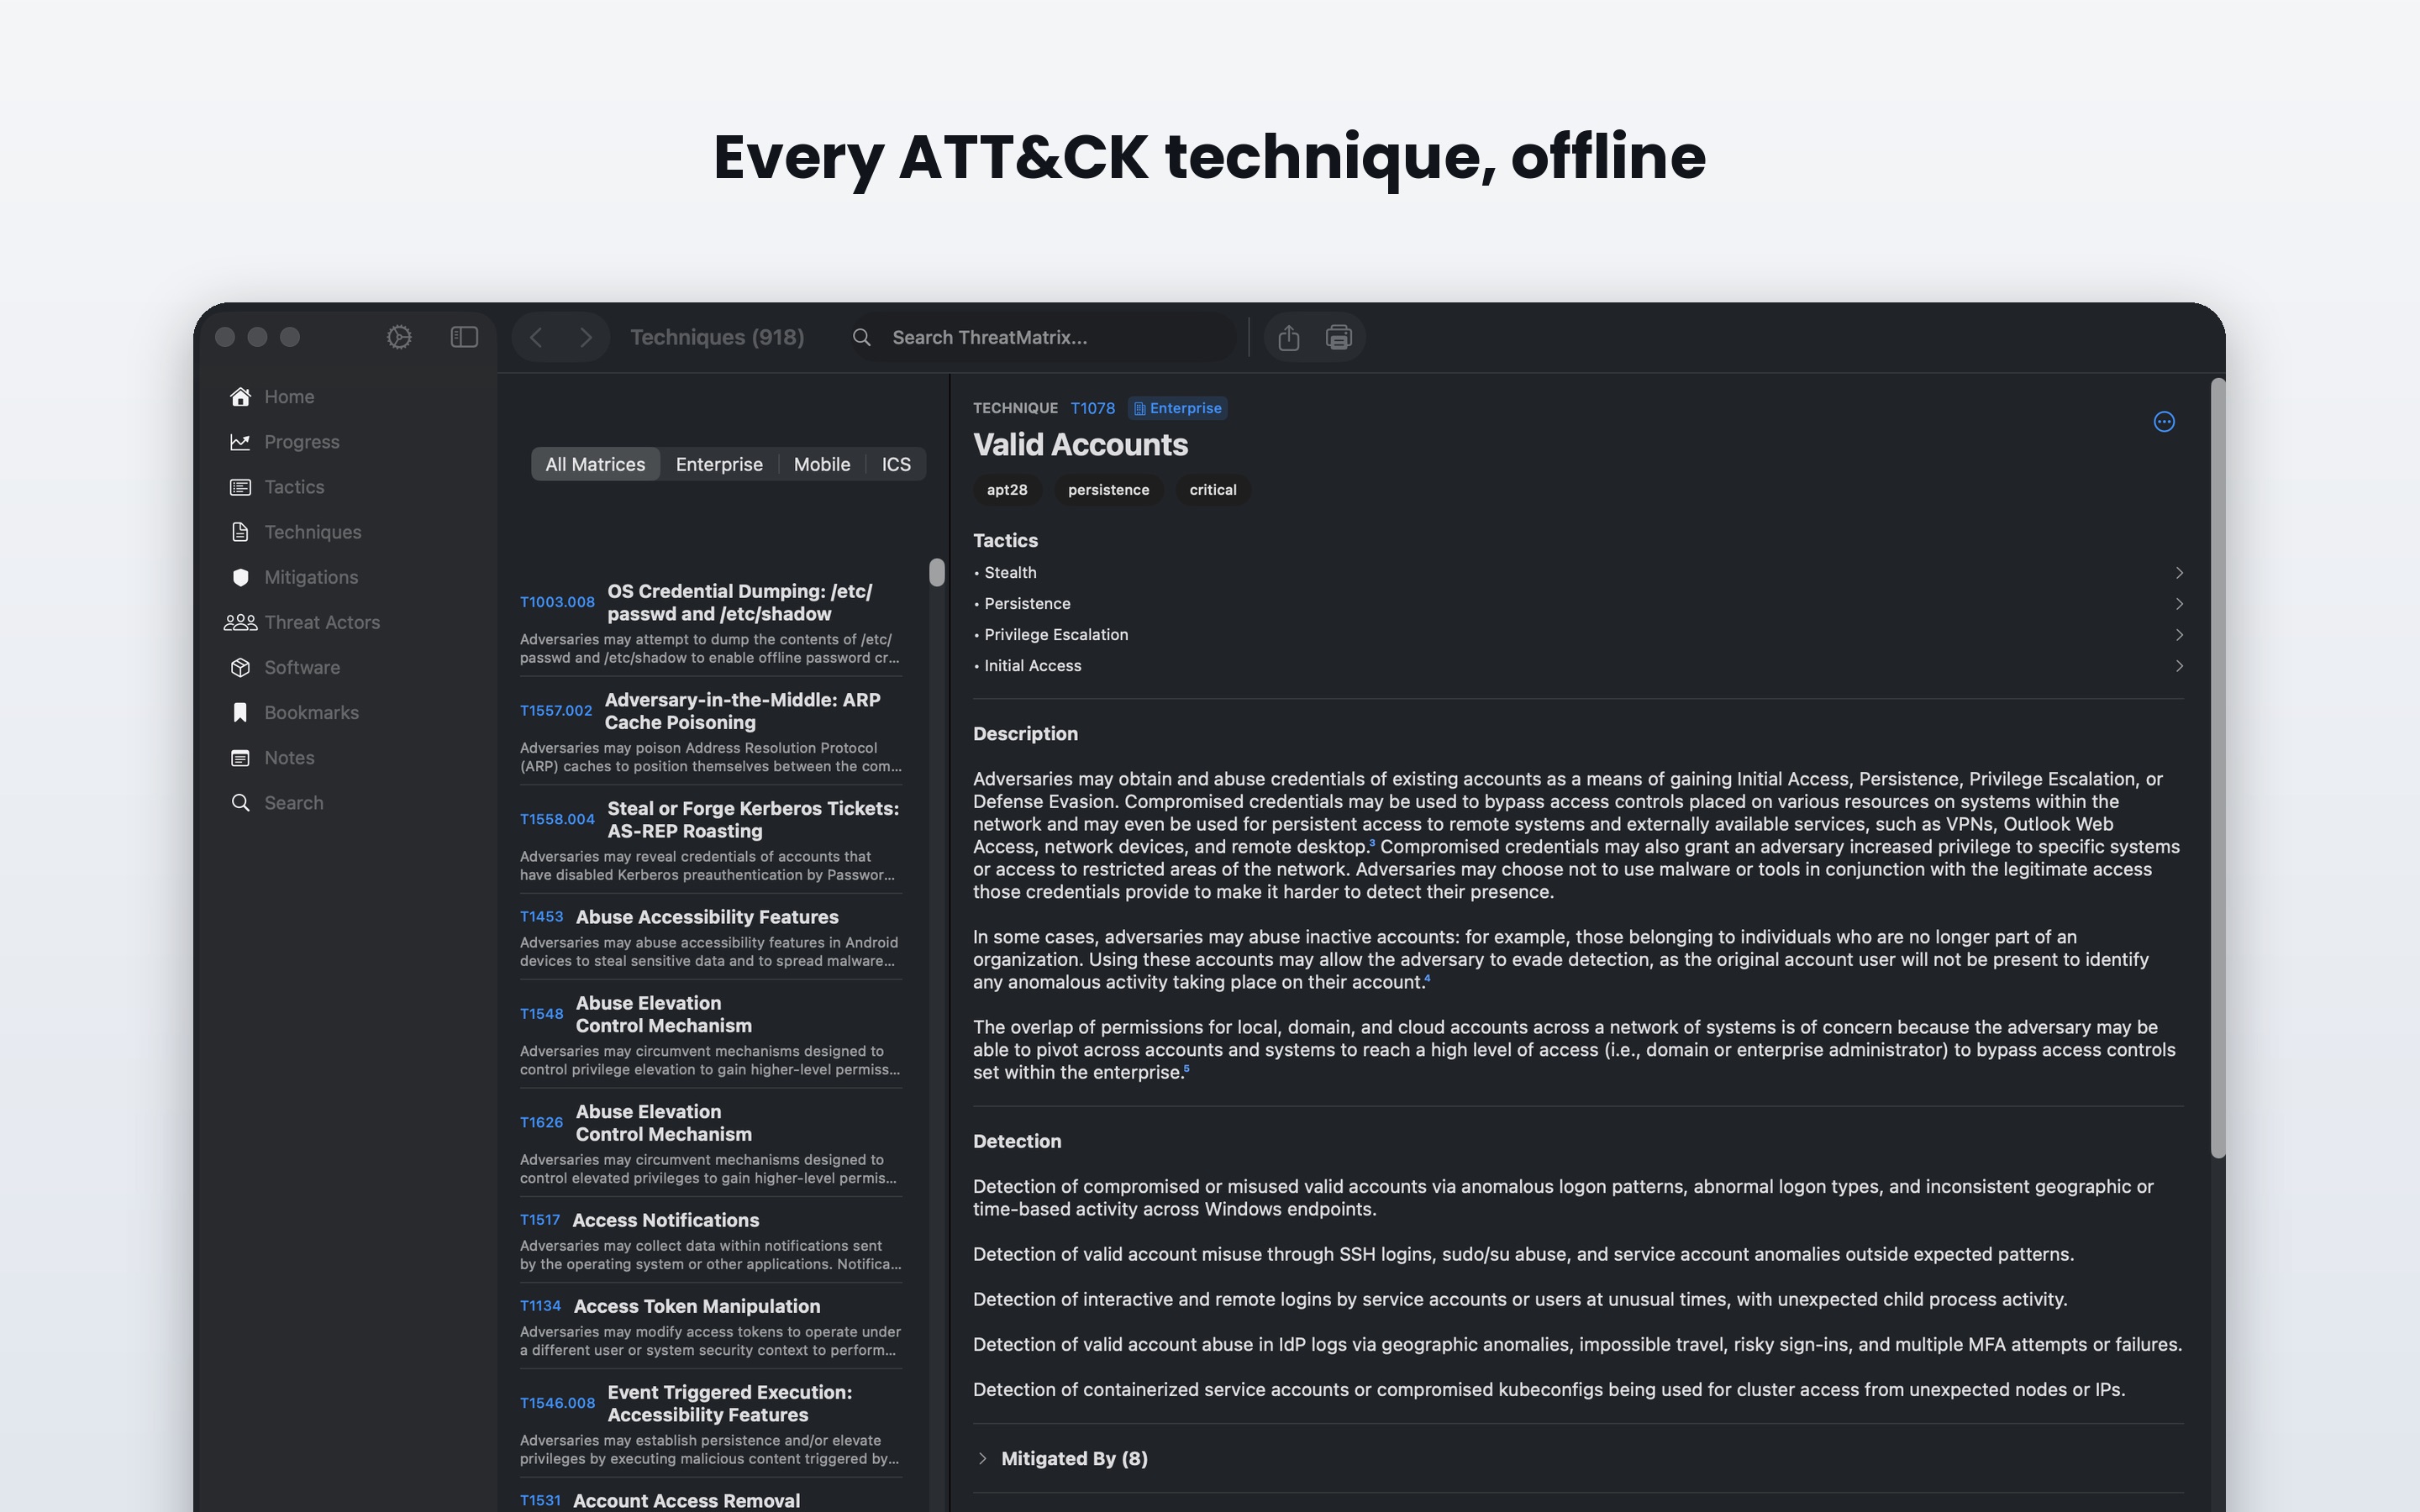Click the share icon in toolbar

1288,338
